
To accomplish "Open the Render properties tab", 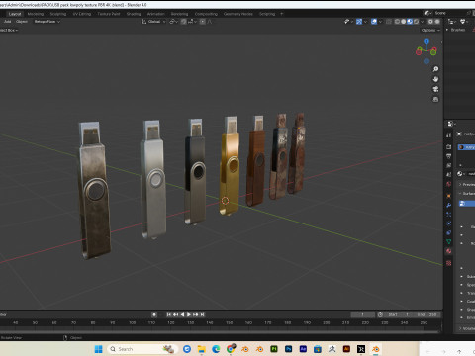I will 449,146.
